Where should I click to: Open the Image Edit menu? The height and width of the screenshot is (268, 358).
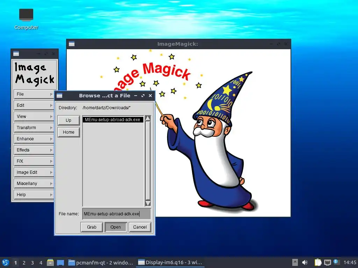coord(34,172)
